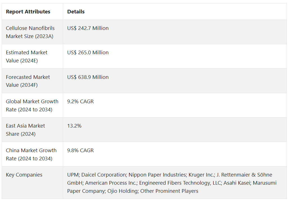Select the Forecasted Market Value (2034F) cell
The width and height of the screenshot is (290, 202).
[x=28, y=81]
